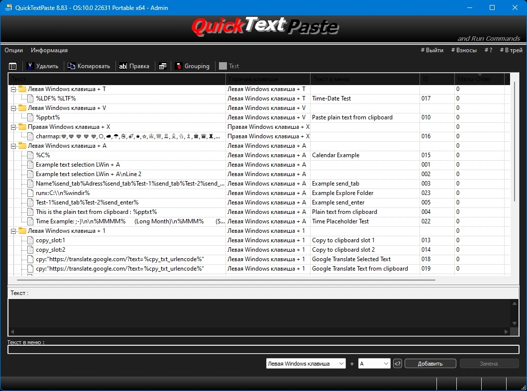The width and height of the screenshot is (527, 391).
Task: Select the Test-1%send_tab%Test-2%send_enter% row
Action: click(259, 202)
